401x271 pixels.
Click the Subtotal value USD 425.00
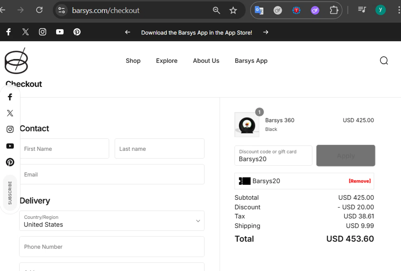pyautogui.click(x=356, y=197)
